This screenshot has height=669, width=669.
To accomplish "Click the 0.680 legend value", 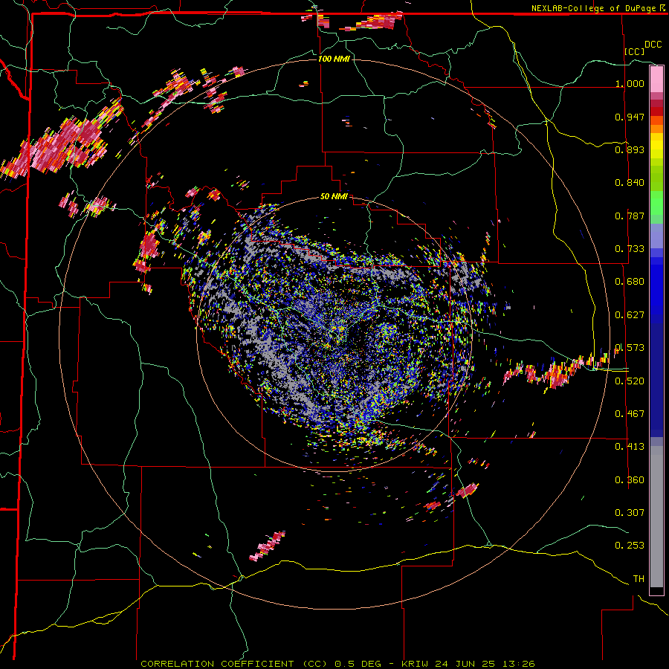I will (630, 281).
